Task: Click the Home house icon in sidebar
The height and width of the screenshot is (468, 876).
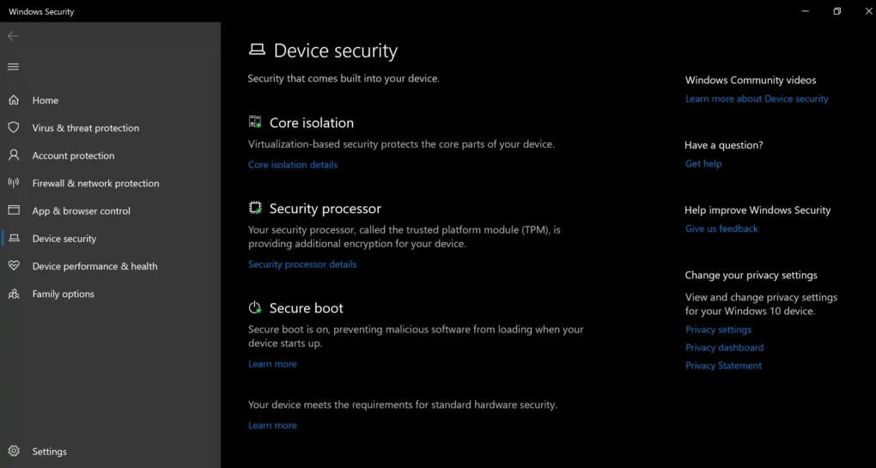Action: click(14, 100)
